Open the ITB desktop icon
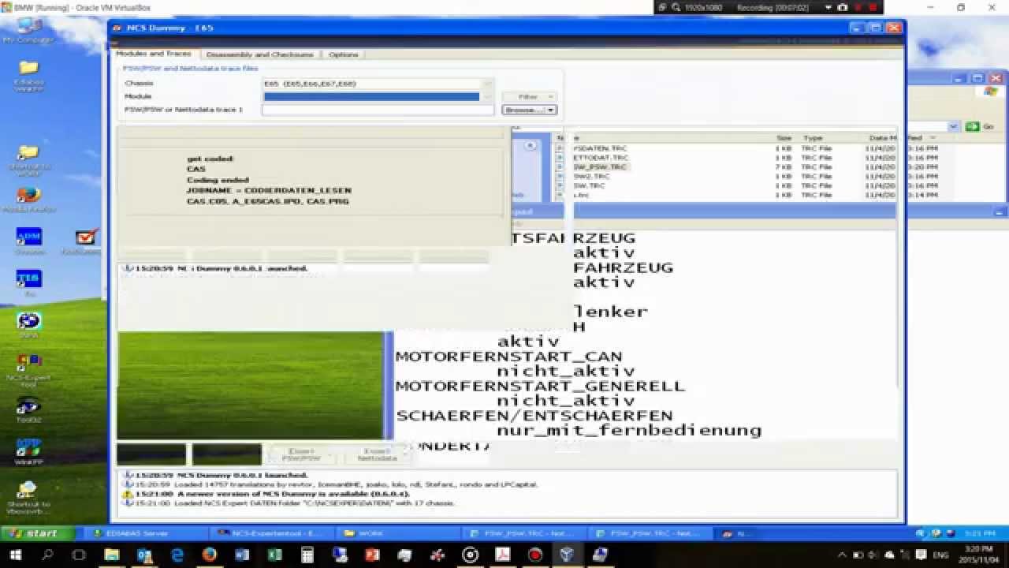This screenshot has width=1009, height=568. pyautogui.click(x=28, y=283)
